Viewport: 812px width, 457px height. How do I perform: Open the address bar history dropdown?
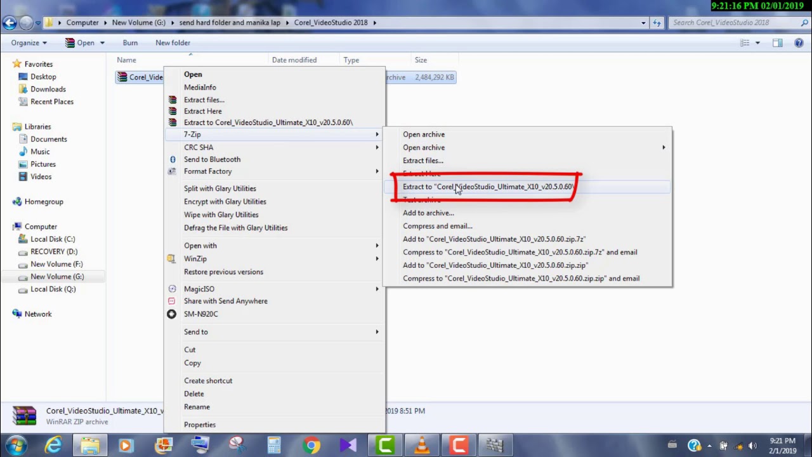tap(643, 23)
